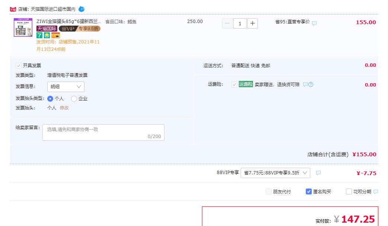Image resolution: width=388 pixels, height=226 pixels.
Task: Open the 发票信息 明细 dropdown
Action: (66, 87)
